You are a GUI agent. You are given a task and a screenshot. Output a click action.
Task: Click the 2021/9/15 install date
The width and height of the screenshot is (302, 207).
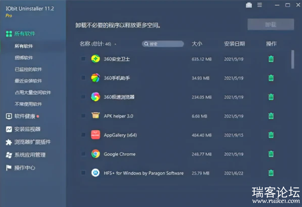pyautogui.click(x=234, y=135)
